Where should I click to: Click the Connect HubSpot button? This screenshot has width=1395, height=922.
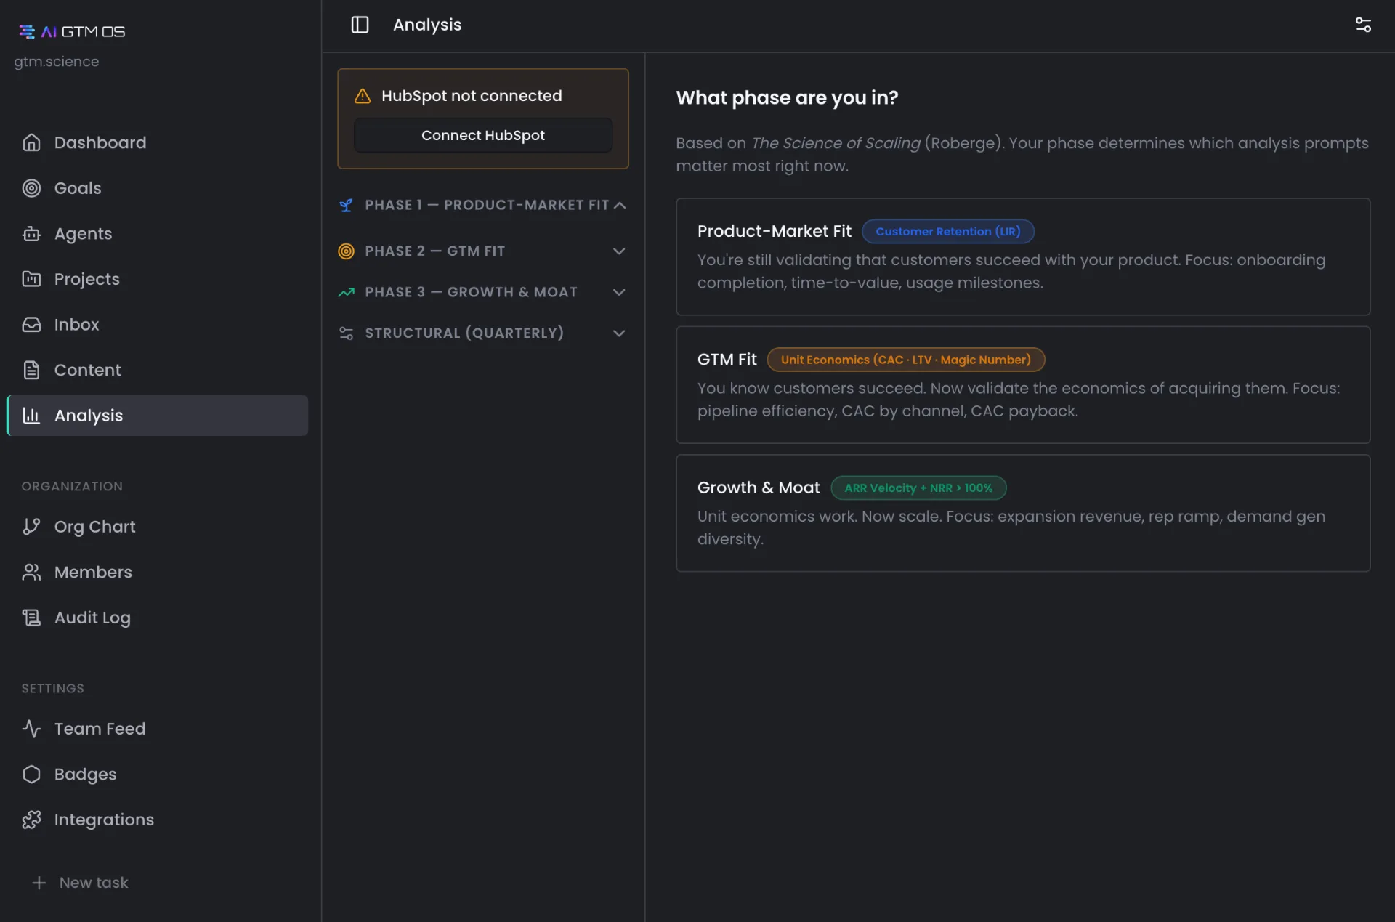(482, 135)
